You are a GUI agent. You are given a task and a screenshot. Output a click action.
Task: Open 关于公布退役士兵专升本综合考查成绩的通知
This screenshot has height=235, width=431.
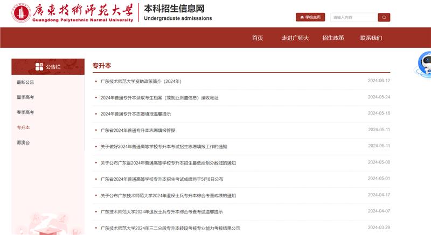coord(168,196)
